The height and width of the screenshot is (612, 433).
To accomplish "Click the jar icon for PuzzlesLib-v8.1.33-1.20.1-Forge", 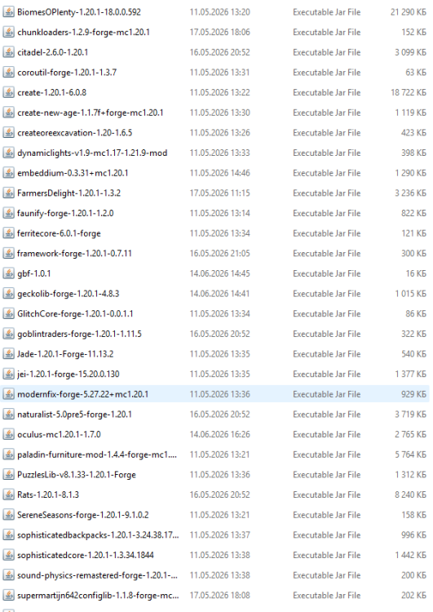I will pyautogui.click(x=9, y=474).
